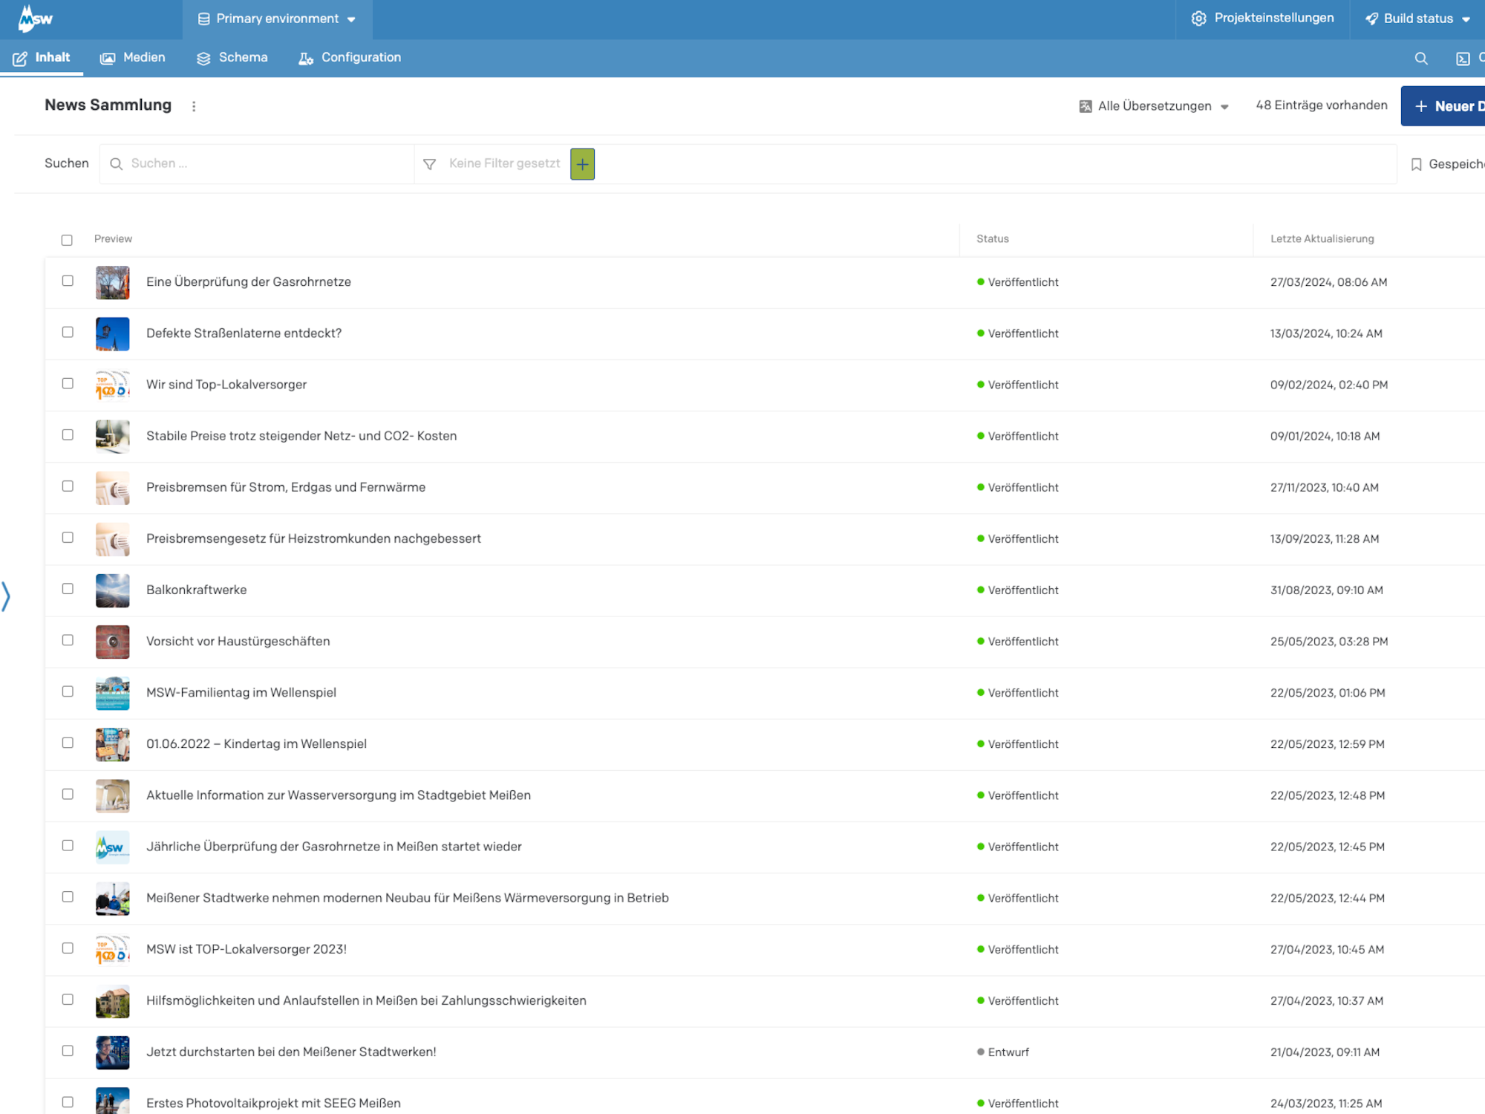Viewport: 1485px width, 1114px height.
Task: Open thumbnail of Jetzt durchstarten entry
Action: [113, 1052]
